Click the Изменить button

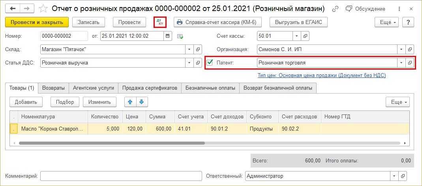tap(99, 102)
